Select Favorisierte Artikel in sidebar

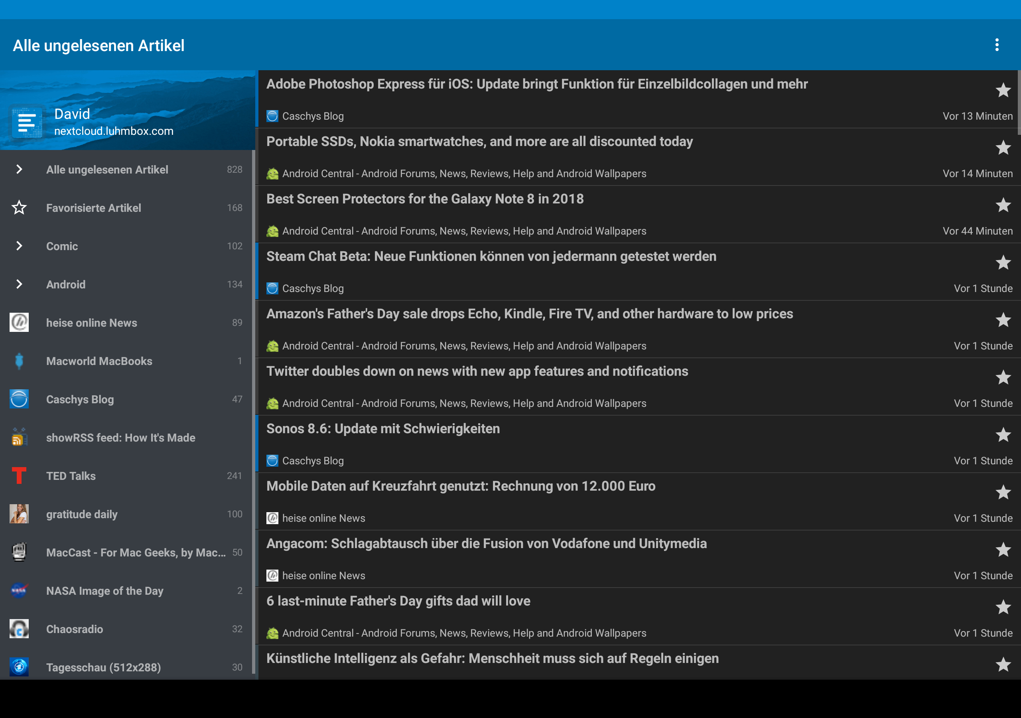(x=93, y=208)
